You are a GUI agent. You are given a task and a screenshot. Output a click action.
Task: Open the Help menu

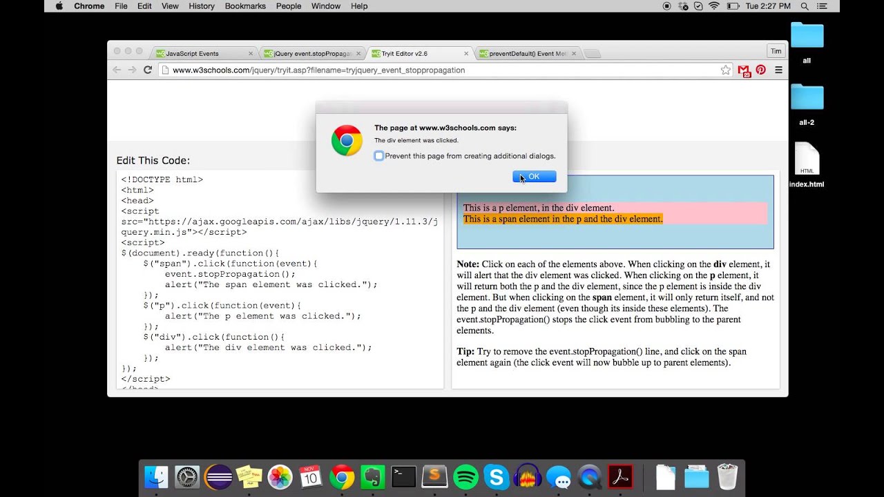[x=359, y=6]
